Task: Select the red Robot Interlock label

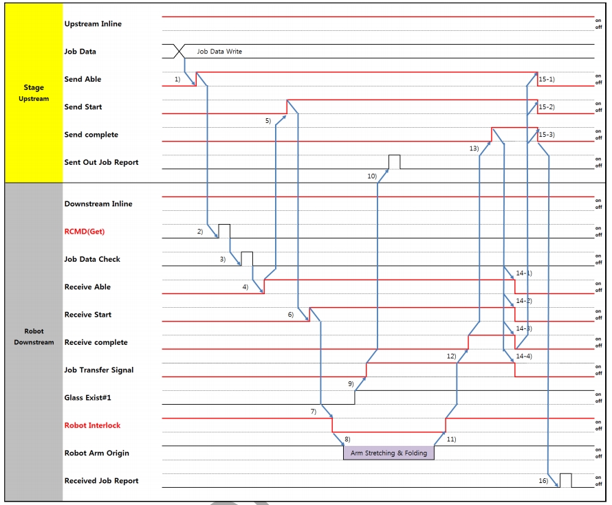Action: [x=92, y=425]
